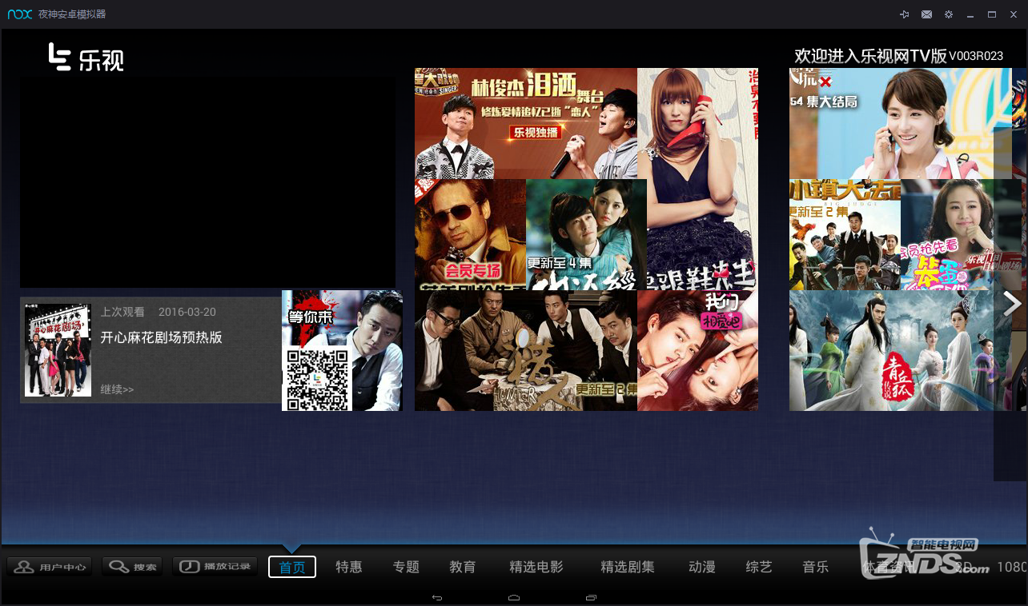Screen dimensions: 1028x606
Task: Tap the Android home navigation icon
Action: pos(514,597)
